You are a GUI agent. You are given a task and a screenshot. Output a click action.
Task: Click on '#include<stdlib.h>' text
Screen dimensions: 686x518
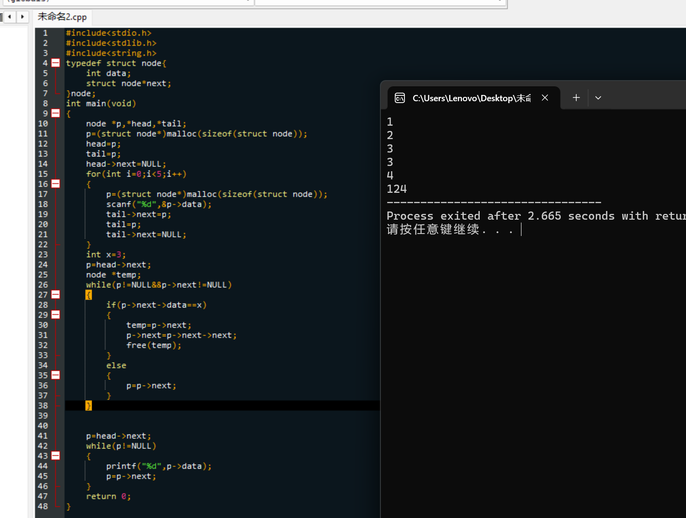pos(111,43)
